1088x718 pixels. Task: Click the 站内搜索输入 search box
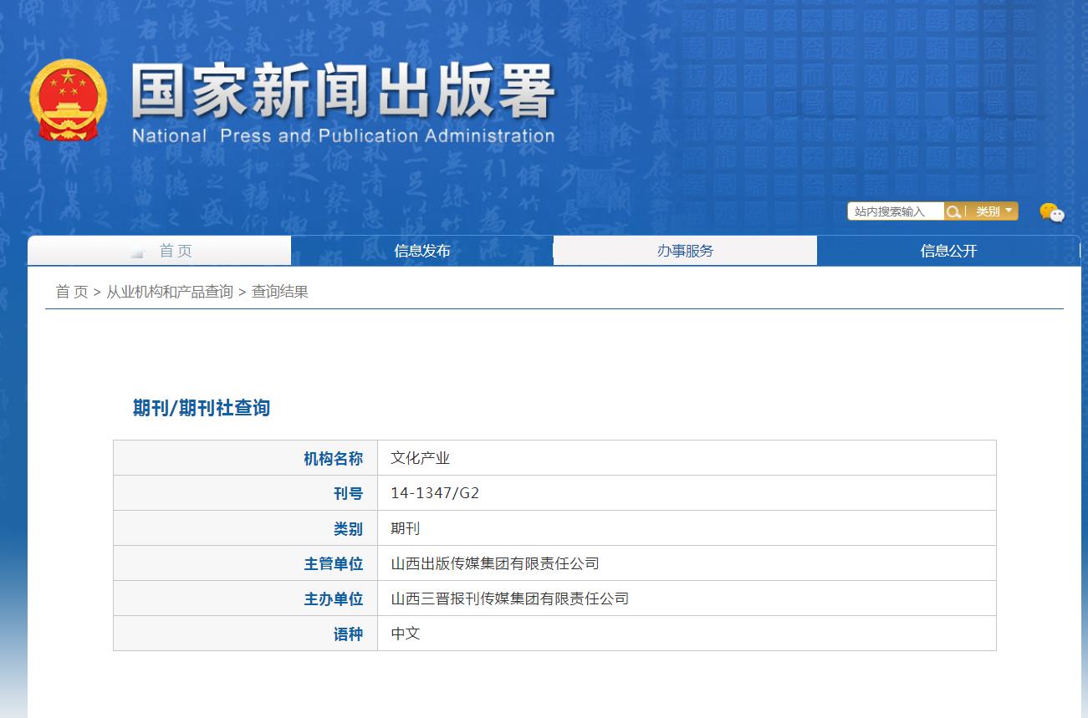[895, 211]
